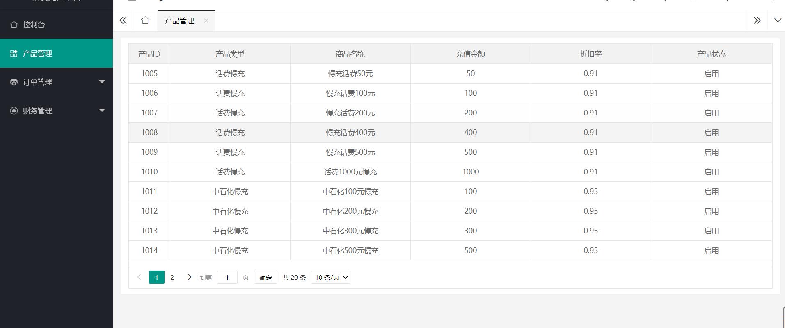Click the 订单管理 layers icon

(14, 82)
